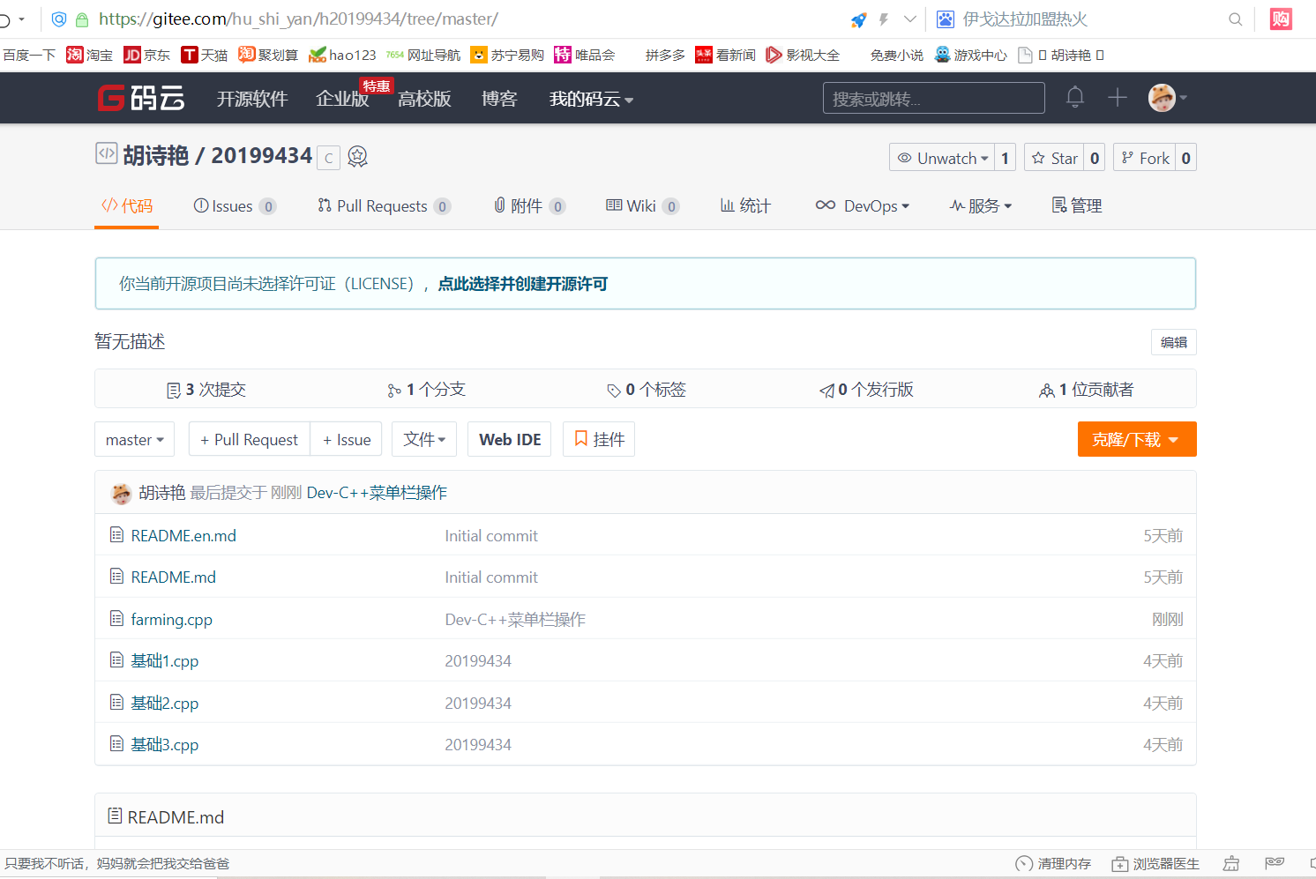Click the lightning bolt icon in address bar
Screen dimensions: 1316x879
click(883, 19)
